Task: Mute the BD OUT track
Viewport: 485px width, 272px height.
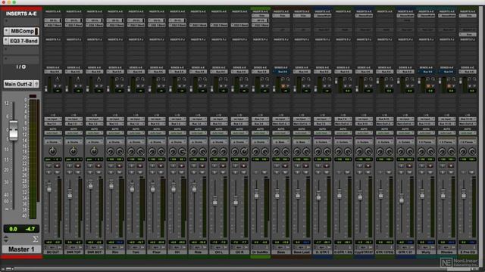Action: tap(57, 172)
